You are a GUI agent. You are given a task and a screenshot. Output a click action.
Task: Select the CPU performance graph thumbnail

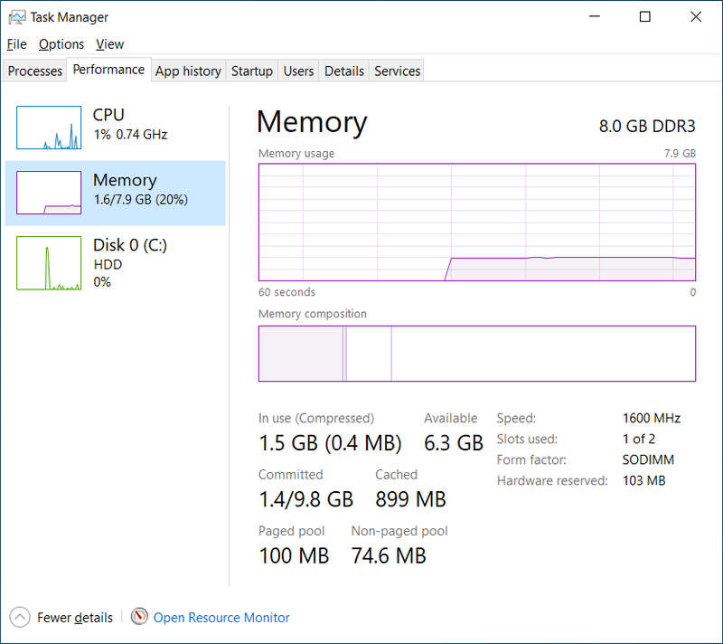tap(49, 128)
